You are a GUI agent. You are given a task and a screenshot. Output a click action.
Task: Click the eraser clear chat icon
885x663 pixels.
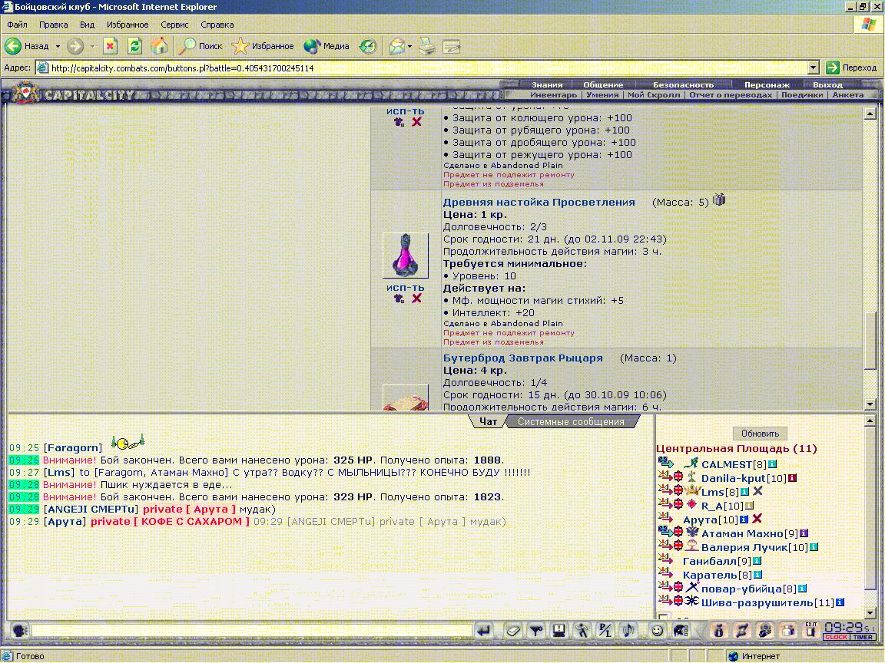click(514, 630)
